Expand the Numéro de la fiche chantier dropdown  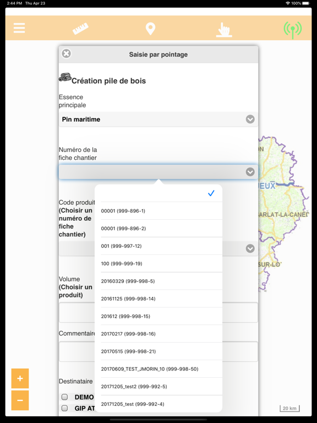(x=158, y=172)
